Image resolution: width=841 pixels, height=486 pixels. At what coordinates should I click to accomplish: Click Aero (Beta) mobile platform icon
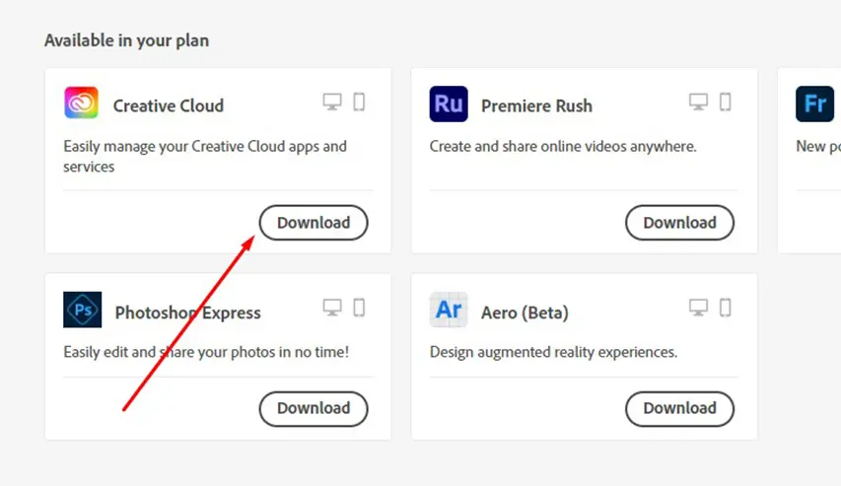(x=725, y=308)
